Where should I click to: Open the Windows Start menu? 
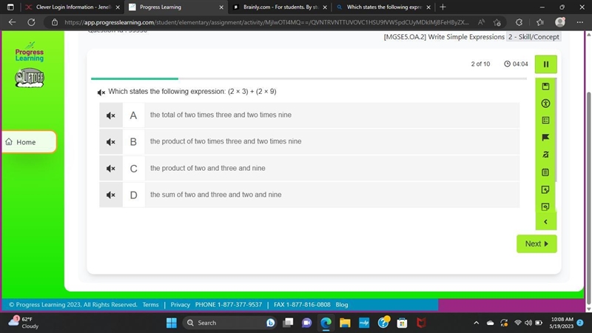pyautogui.click(x=172, y=323)
